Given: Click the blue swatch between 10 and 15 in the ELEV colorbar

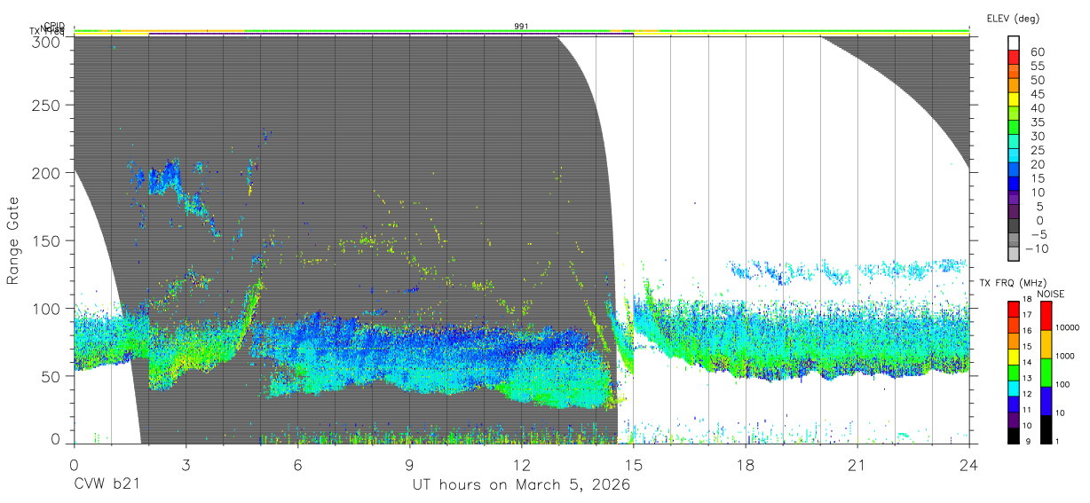Looking at the screenshot, I should point(1015,185).
